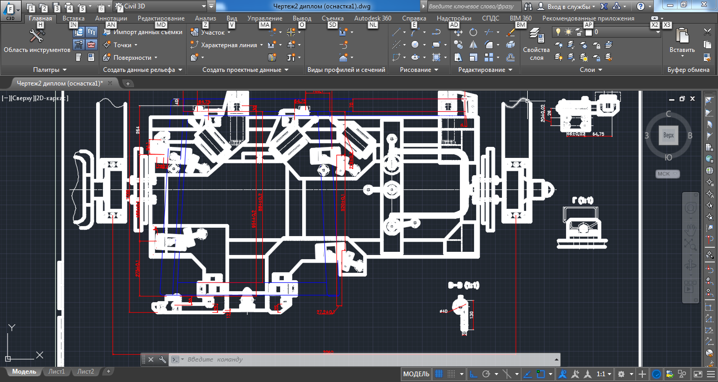Click the Cut scissors icon
This screenshot has width=718, height=382.
pos(707,32)
